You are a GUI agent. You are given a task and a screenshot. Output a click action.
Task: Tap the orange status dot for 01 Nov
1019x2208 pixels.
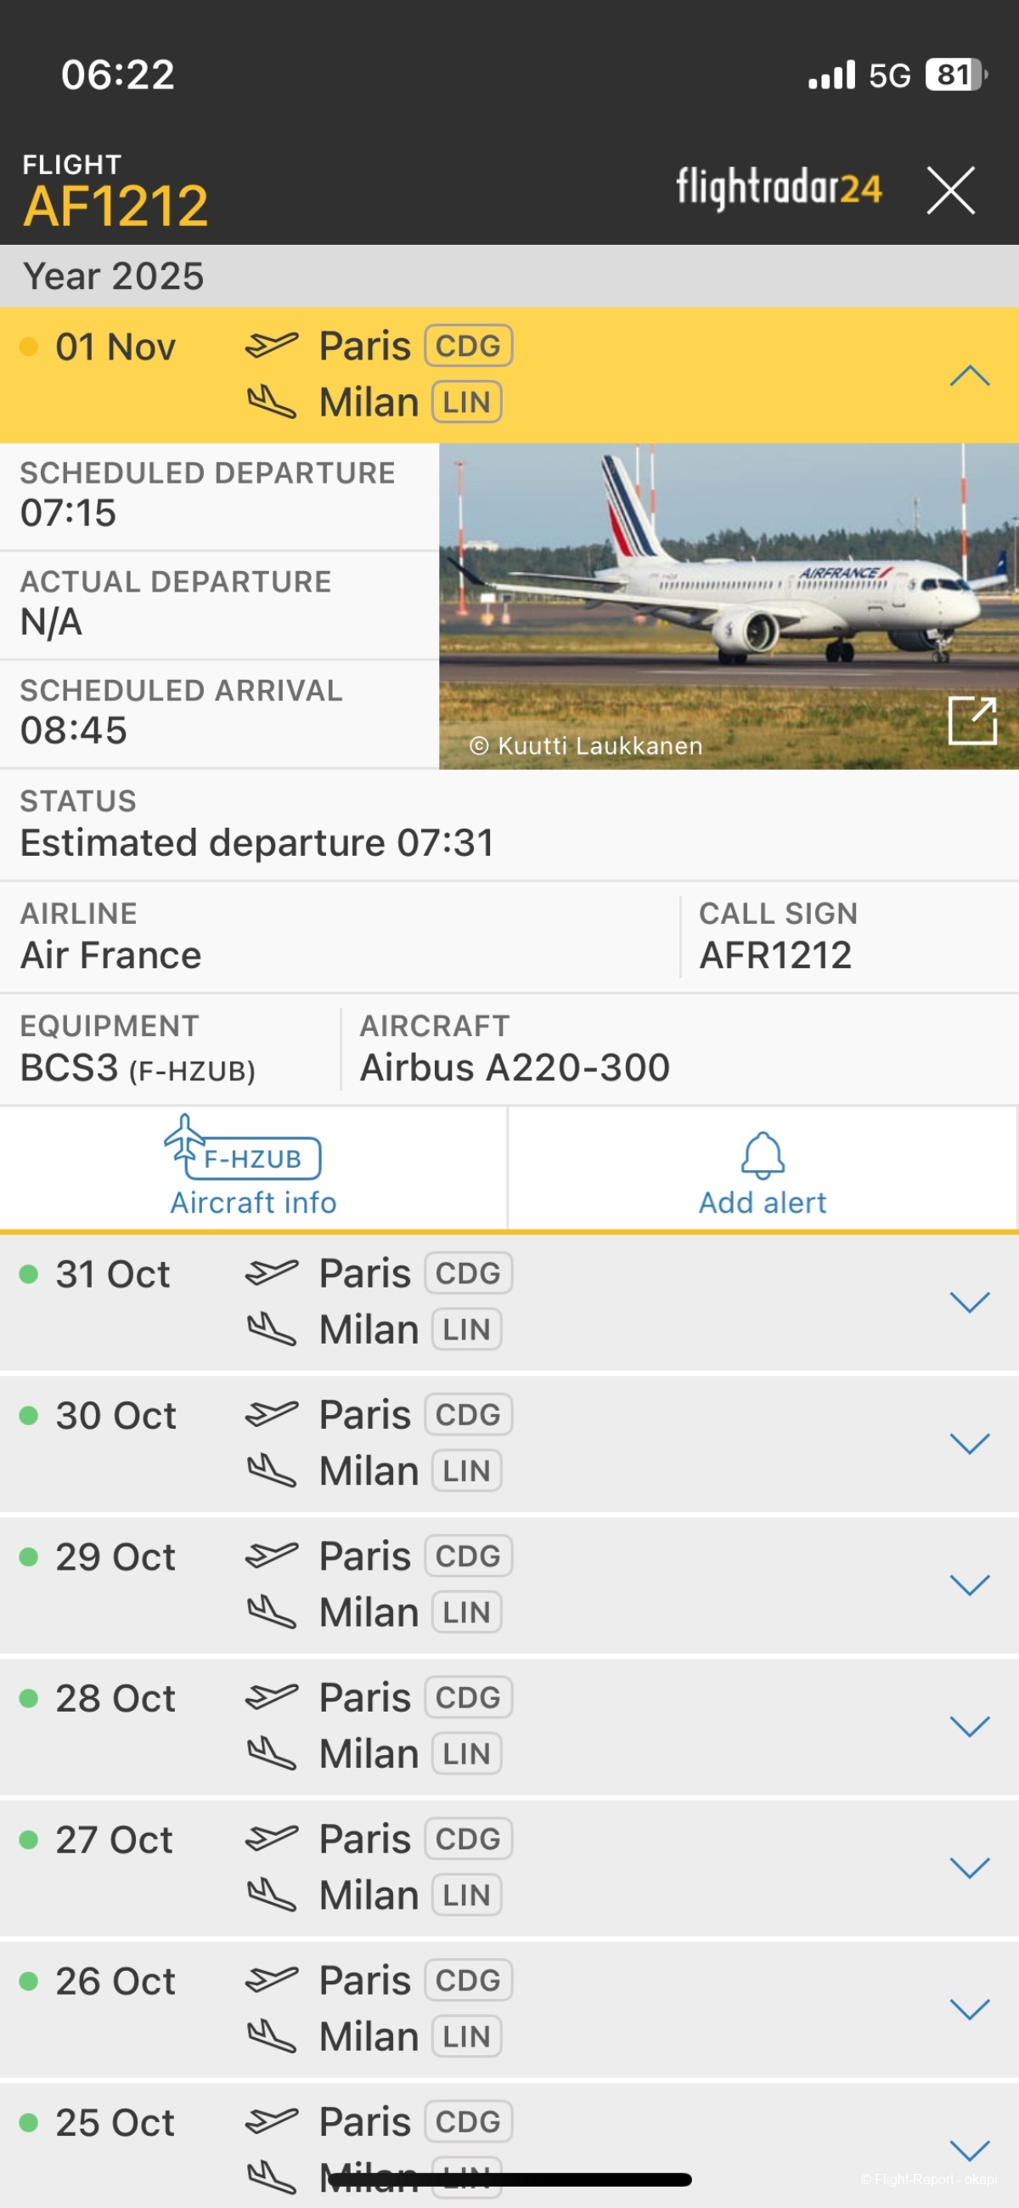pyautogui.click(x=28, y=346)
